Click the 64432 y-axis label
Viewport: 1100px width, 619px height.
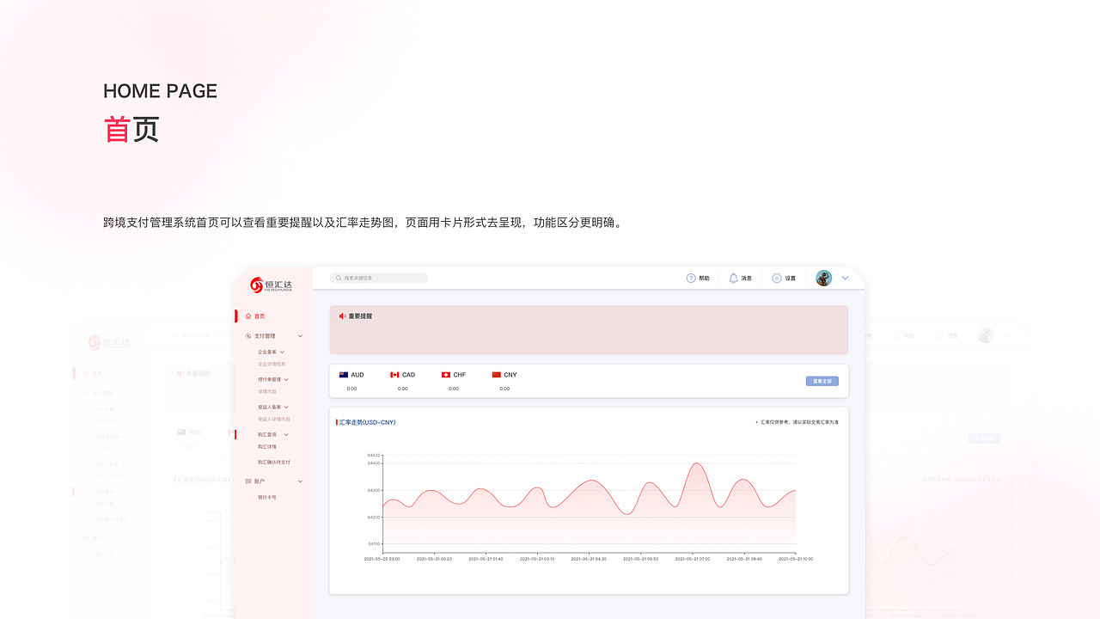374,455
